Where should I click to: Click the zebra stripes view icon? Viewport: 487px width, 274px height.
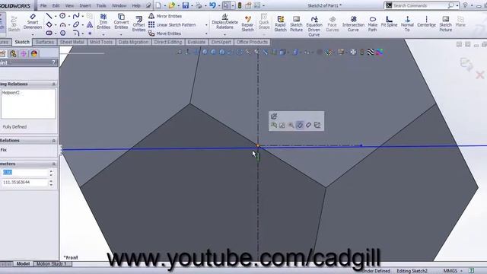click(x=371, y=52)
